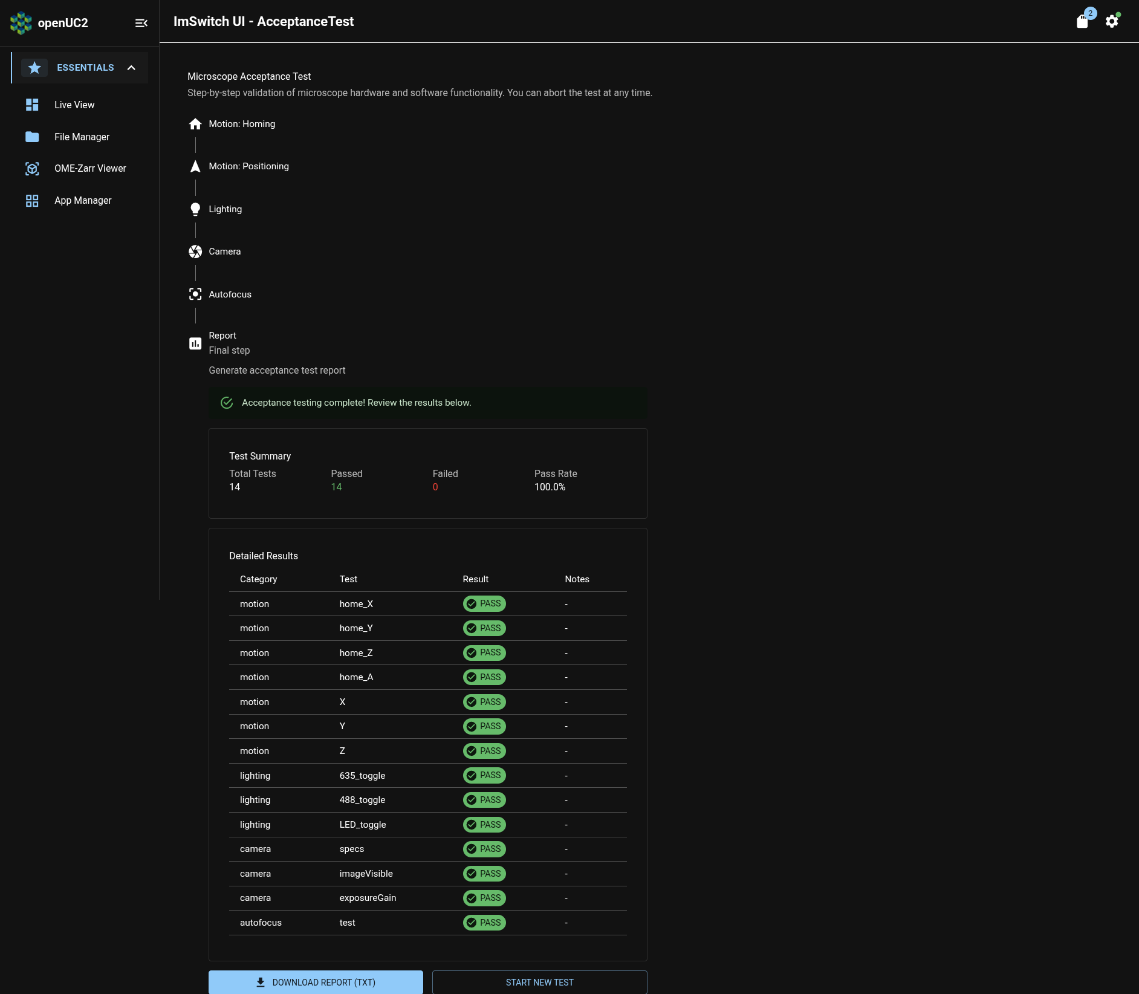This screenshot has width=1139, height=994.
Task: Click the Autofocus step icon
Action: pyautogui.click(x=195, y=294)
